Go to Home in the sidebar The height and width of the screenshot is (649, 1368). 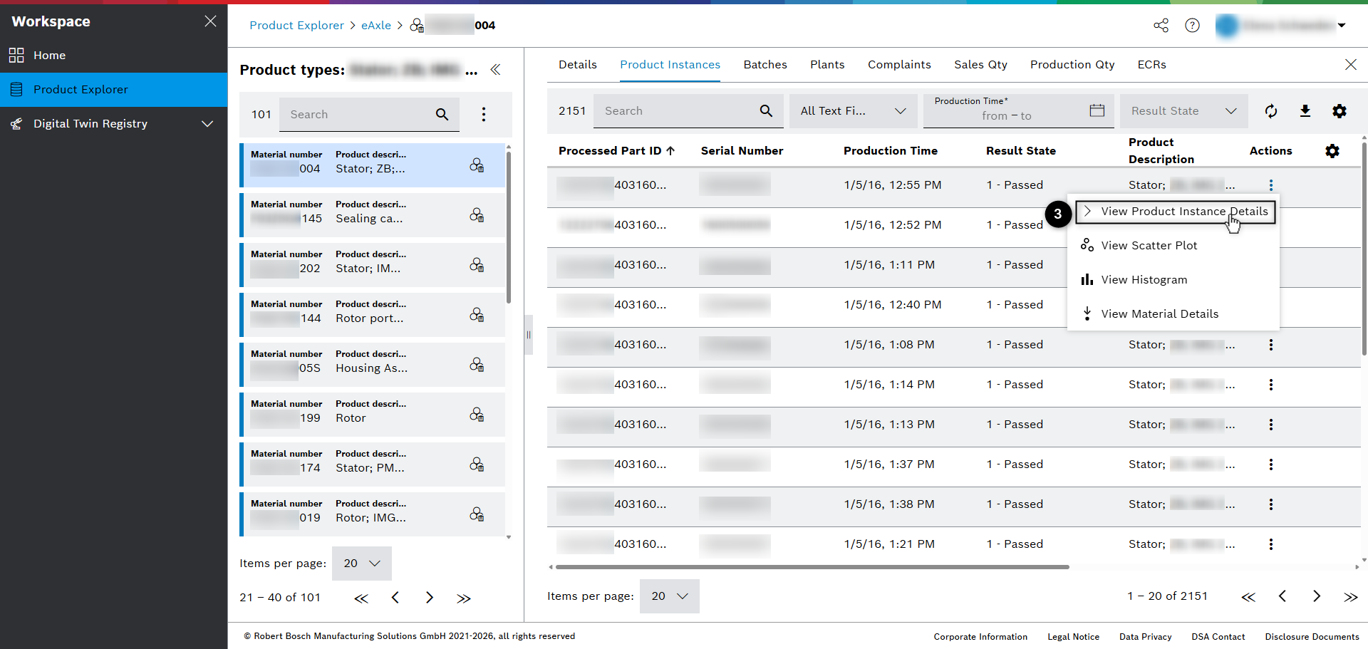pyautogui.click(x=114, y=56)
